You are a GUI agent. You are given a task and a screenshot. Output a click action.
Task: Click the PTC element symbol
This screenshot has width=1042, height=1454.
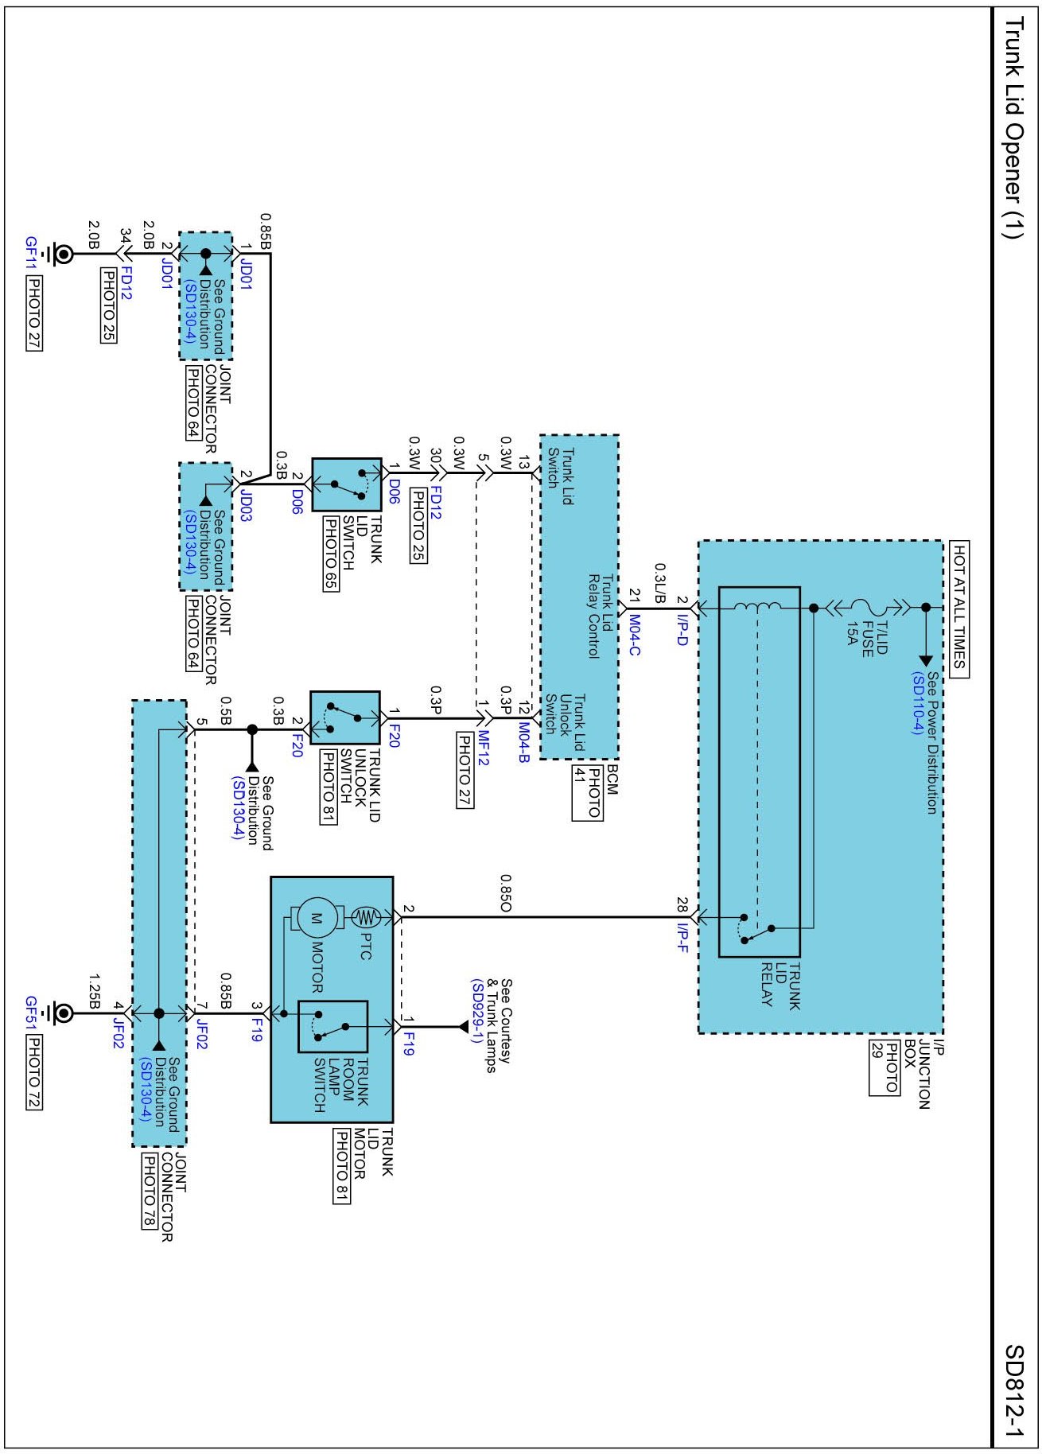(364, 917)
